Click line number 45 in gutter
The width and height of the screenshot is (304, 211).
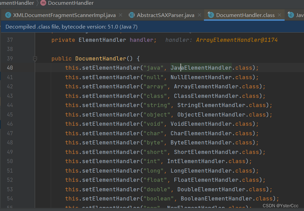10,115
